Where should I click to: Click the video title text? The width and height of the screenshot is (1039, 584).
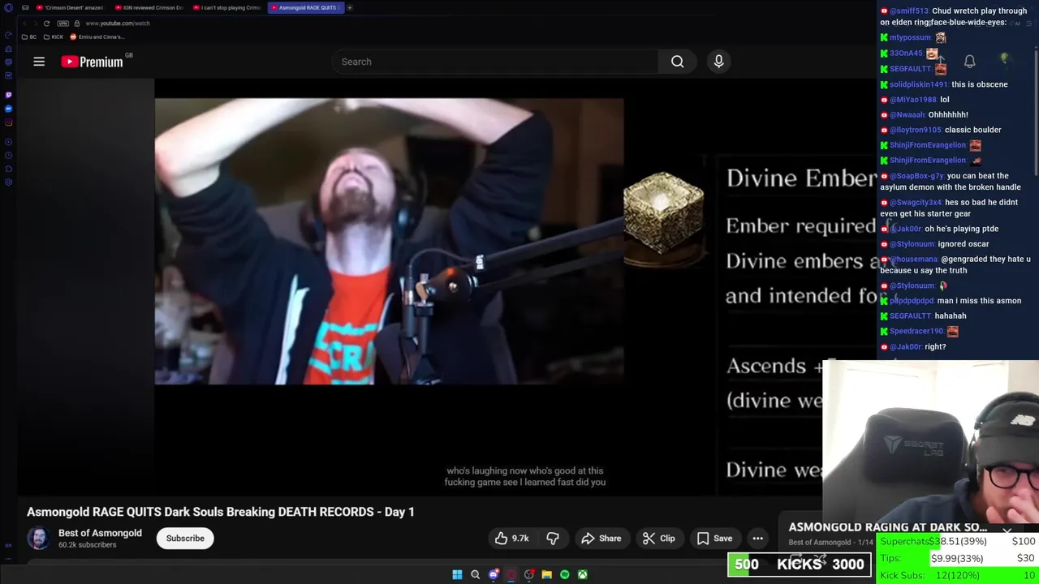coord(221,512)
